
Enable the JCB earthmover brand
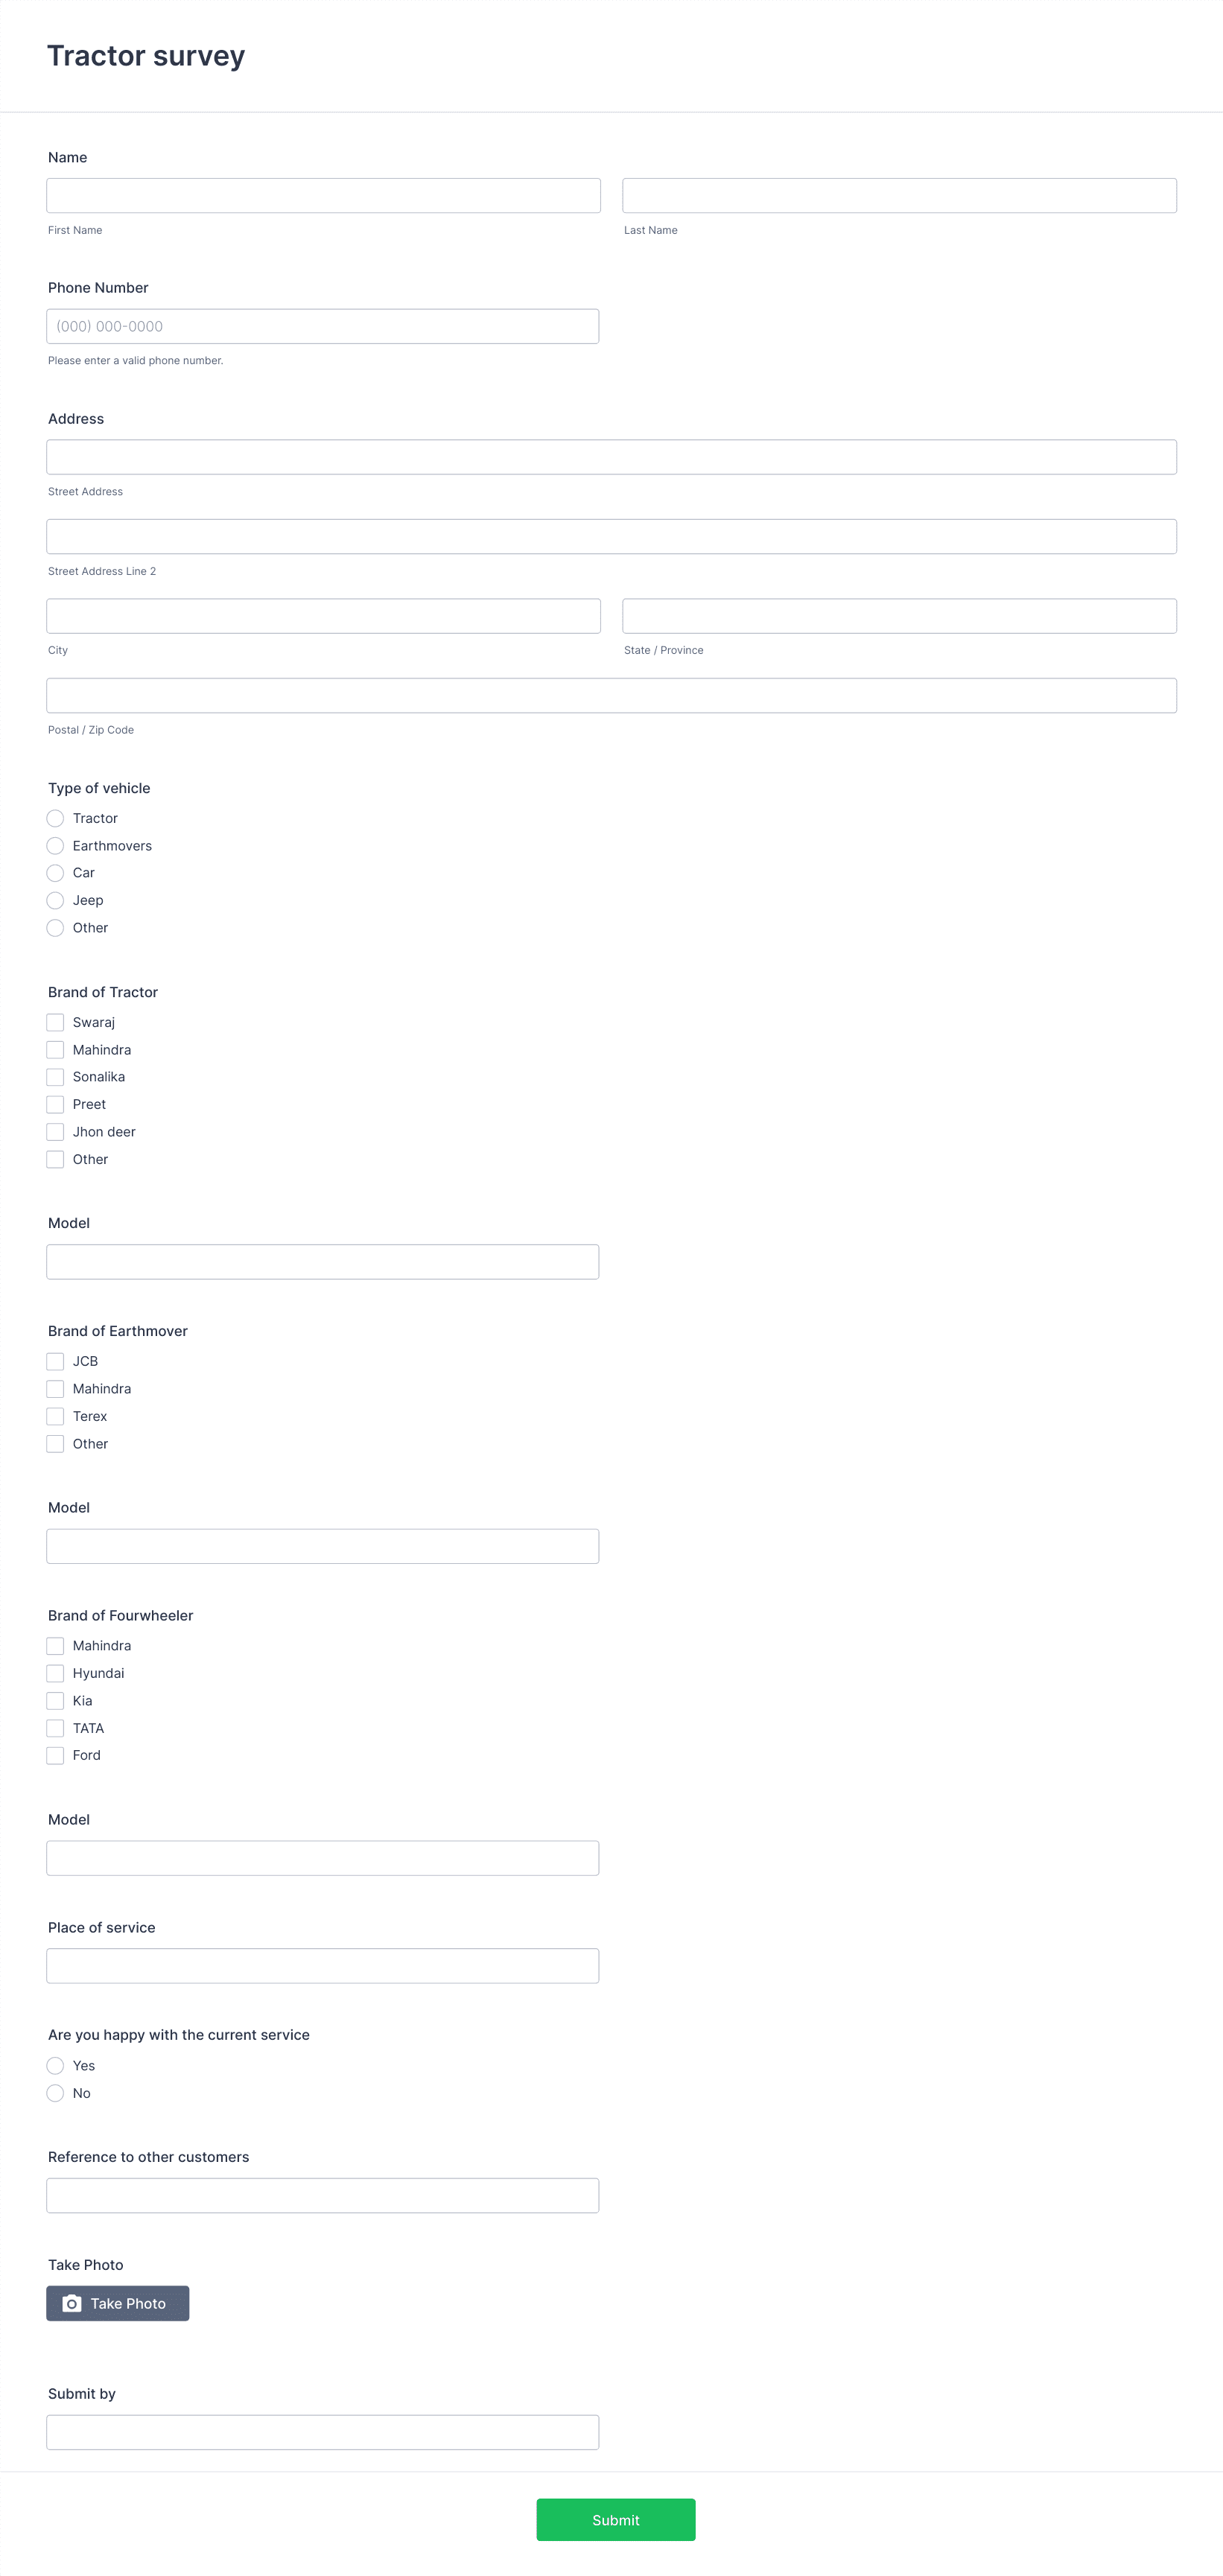[55, 1361]
